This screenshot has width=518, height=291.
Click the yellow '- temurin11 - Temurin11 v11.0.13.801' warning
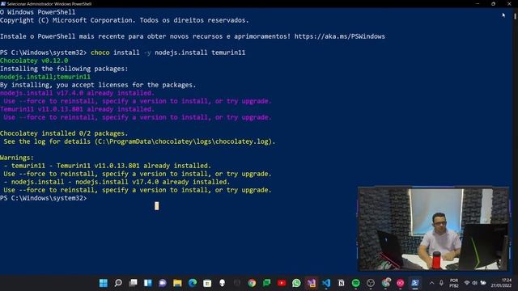click(x=108, y=166)
